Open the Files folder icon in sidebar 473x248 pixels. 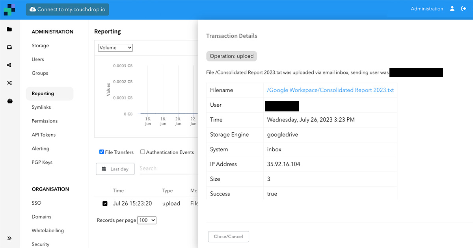[x=9, y=29]
